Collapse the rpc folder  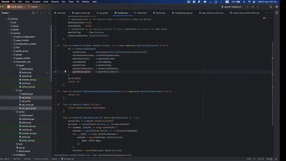[x=14, y=90]
